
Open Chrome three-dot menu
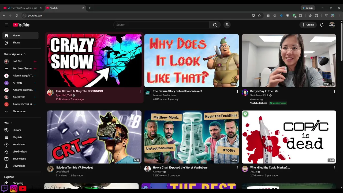pyautogui.click(x=339, y=16)
